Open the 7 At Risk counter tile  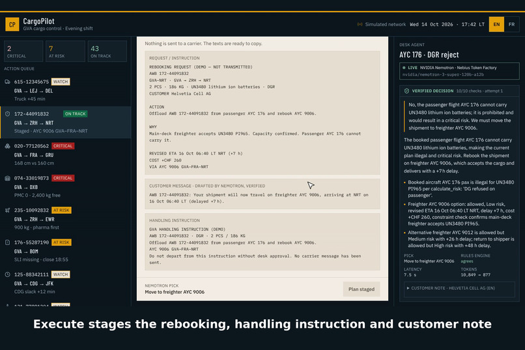click(65, 51)
